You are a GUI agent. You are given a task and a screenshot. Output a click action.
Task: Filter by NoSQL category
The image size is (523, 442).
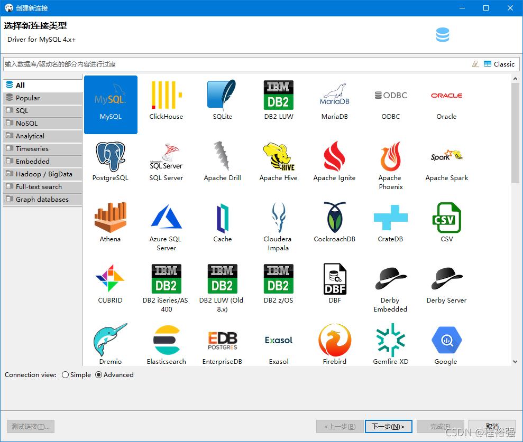coord(43,123)
